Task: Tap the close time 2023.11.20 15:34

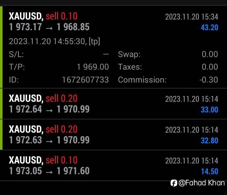Action: point(191,17)
